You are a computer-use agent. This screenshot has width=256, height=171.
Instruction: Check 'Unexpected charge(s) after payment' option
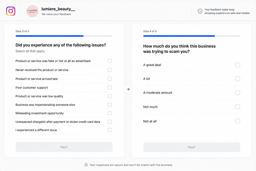tap(110, 122)
